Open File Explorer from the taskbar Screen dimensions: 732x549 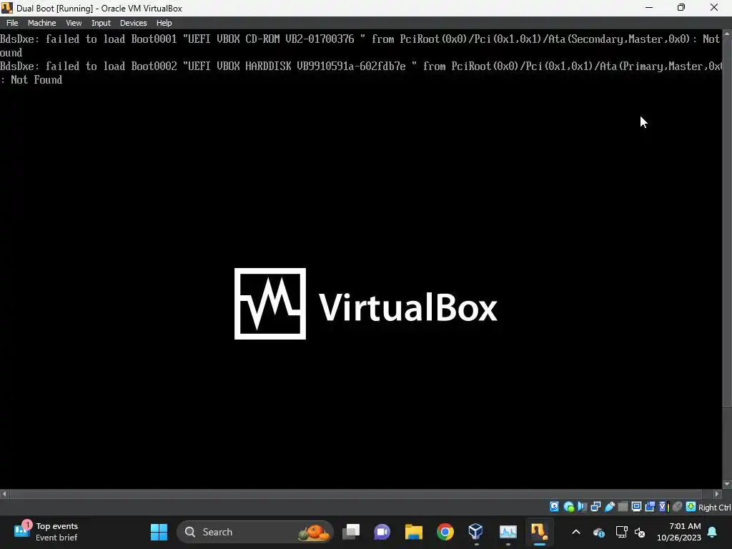[x=414, y=532]
